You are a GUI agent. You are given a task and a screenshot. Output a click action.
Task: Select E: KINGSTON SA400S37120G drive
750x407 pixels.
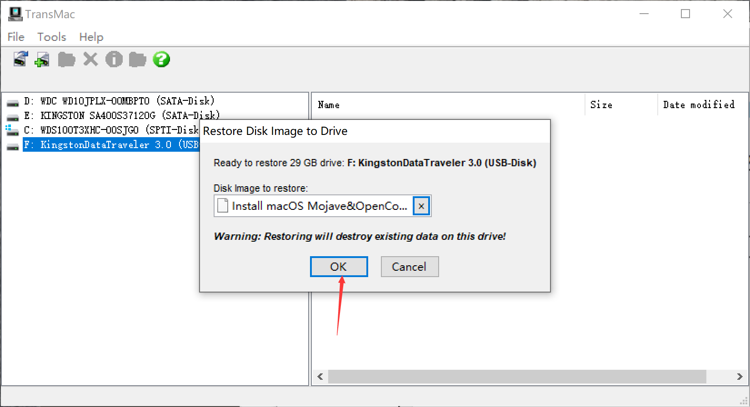click(x=122, y=115)
